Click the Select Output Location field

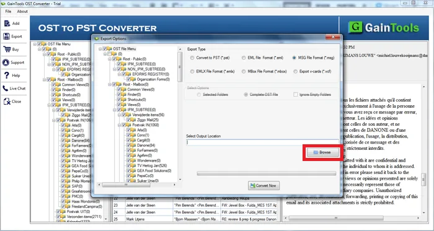click(x=262, y=142)
